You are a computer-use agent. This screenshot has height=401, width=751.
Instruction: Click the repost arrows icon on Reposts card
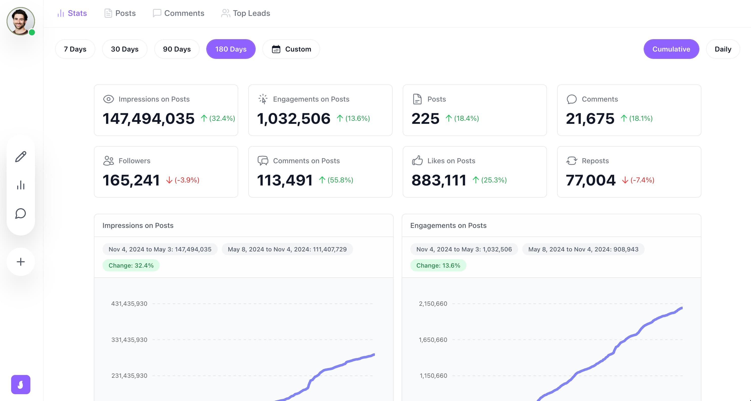[572, 161]
